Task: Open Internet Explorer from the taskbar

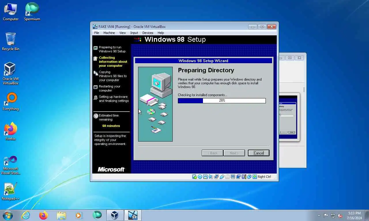Action: (26, 215)
